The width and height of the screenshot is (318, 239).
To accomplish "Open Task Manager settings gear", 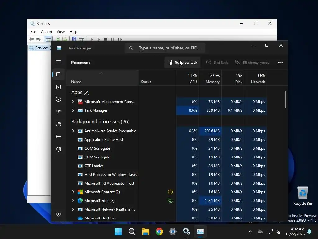I will click(x=58, y=214).
